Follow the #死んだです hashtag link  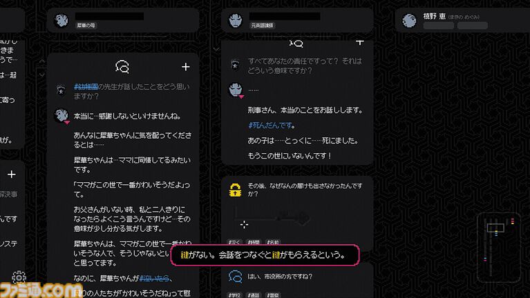coord(270,126)
